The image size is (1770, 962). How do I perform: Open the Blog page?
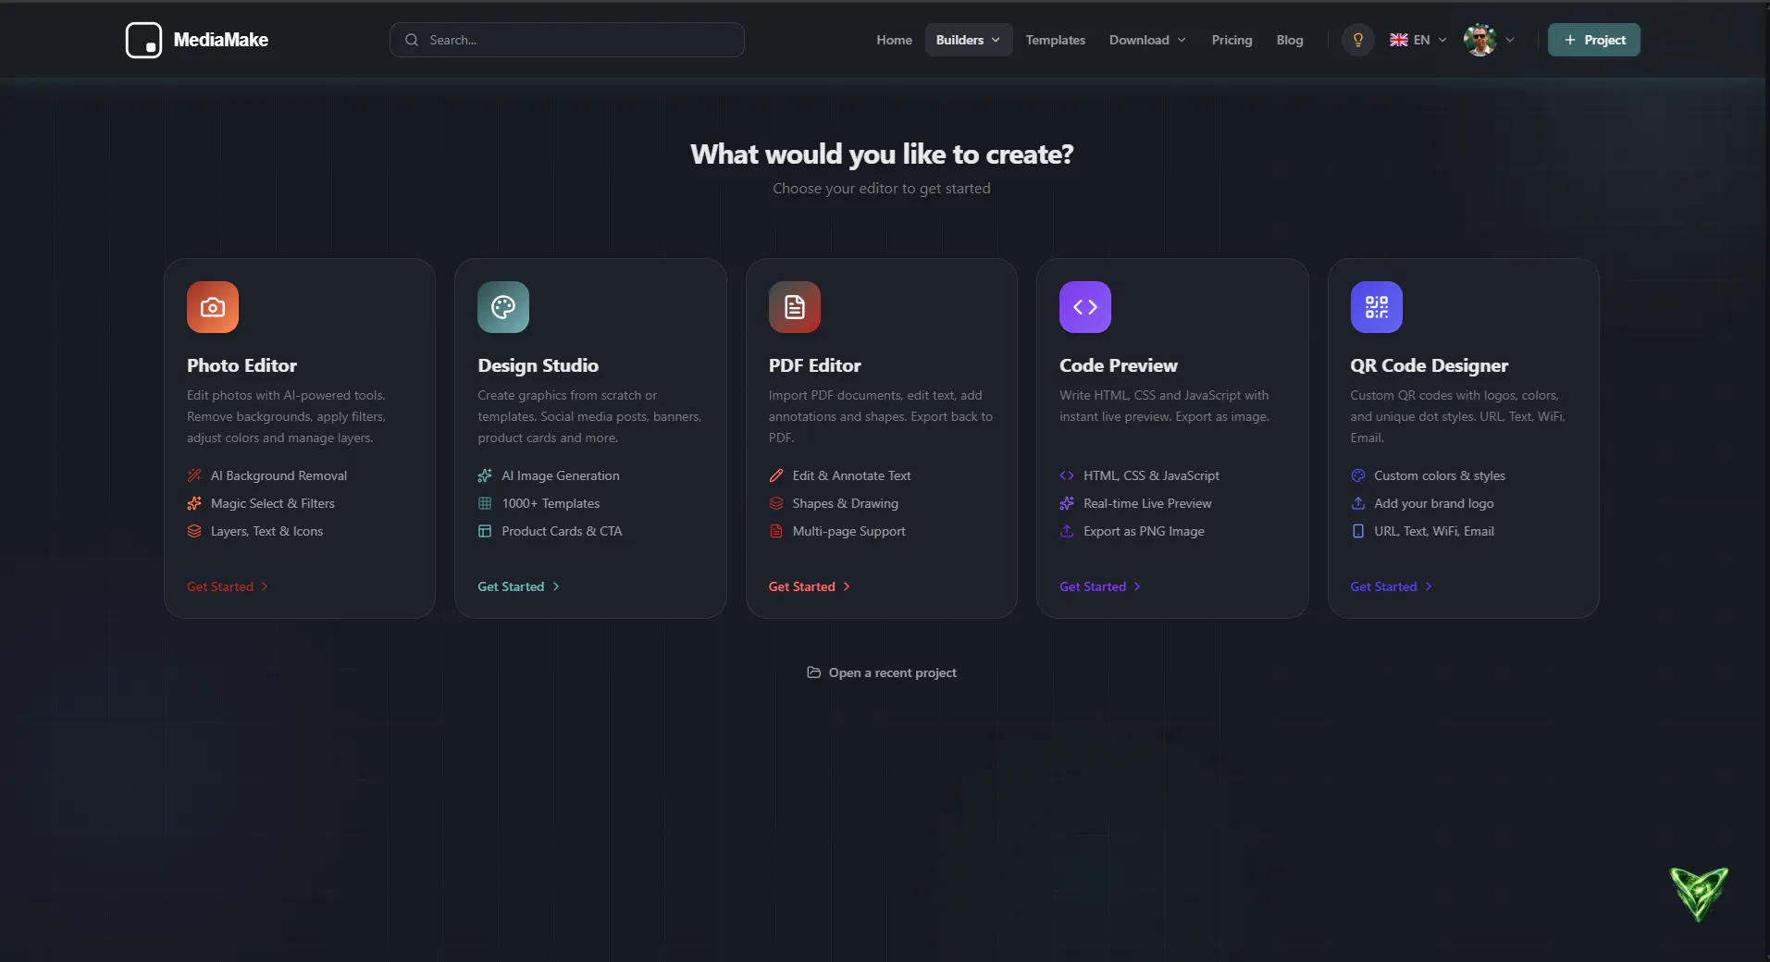(x=1290, y=40)
